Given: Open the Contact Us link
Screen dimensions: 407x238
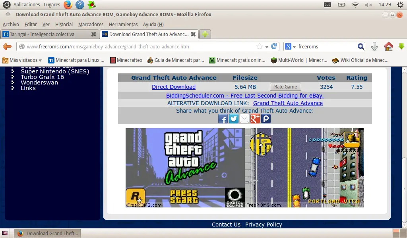Looking at the screenshot, I should click(x=226, y=225).
